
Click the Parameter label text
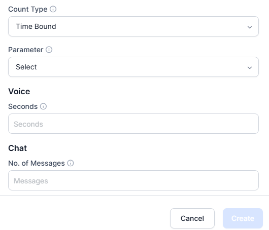[x=26, y=50]
